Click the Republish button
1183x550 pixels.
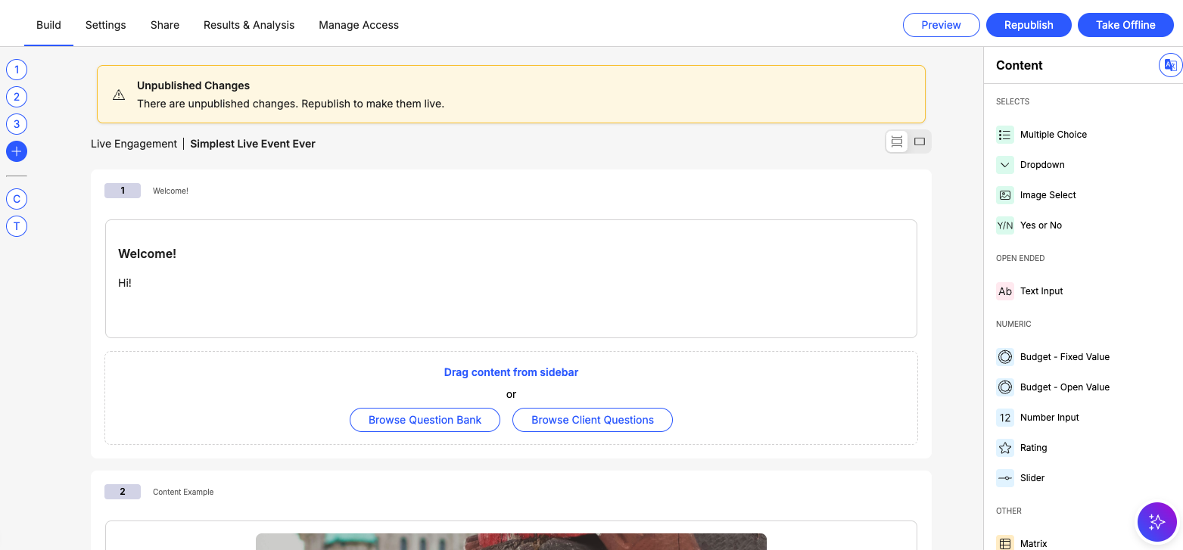click(x=1028, y=25)
